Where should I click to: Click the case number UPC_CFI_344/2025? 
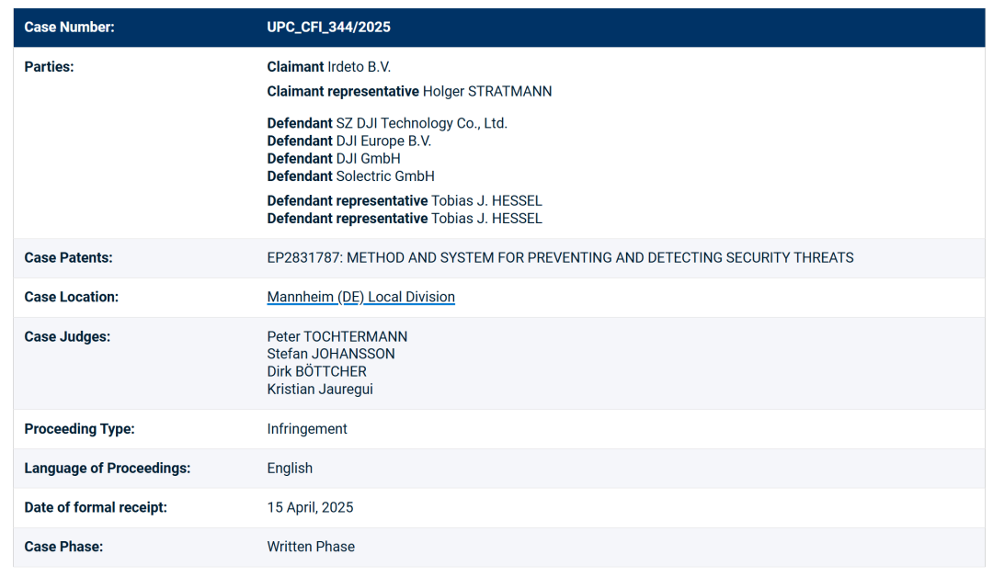point(328,28)
